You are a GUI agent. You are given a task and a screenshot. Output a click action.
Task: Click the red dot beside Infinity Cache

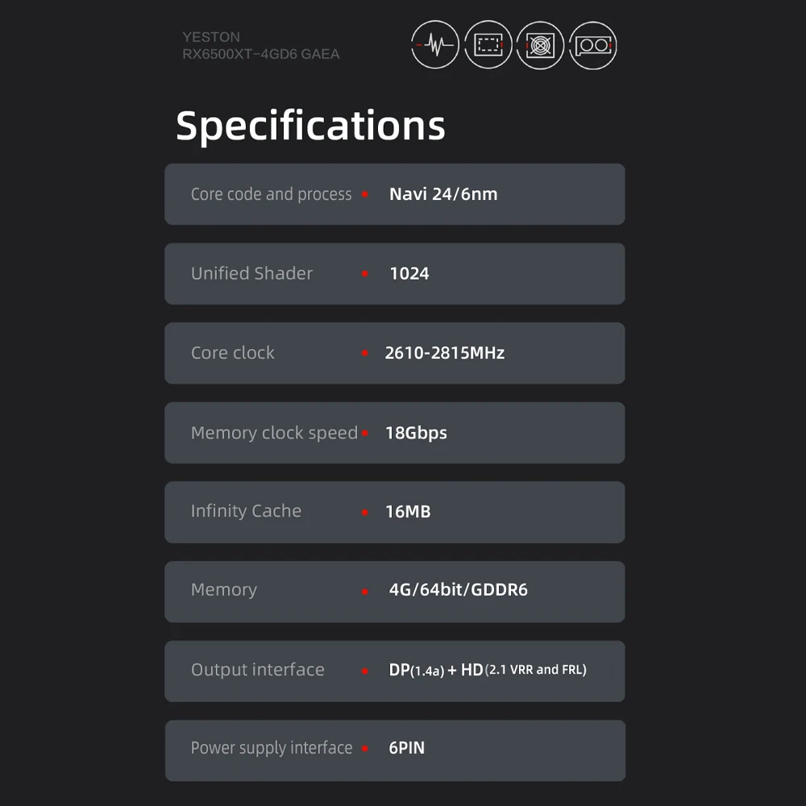point(365,513)
